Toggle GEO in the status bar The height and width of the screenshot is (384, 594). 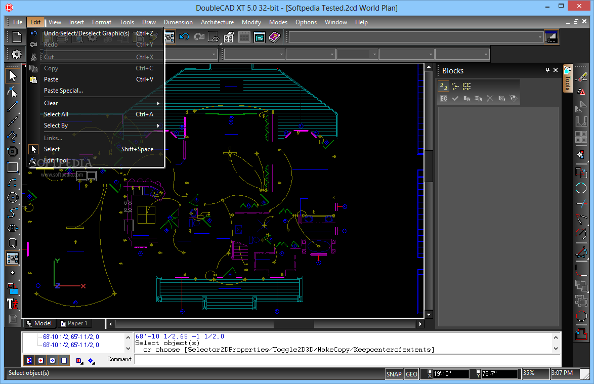point(411,374)
